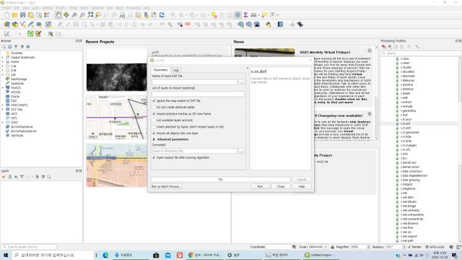Expand the PostGIS node in Browser

[2, 88]
